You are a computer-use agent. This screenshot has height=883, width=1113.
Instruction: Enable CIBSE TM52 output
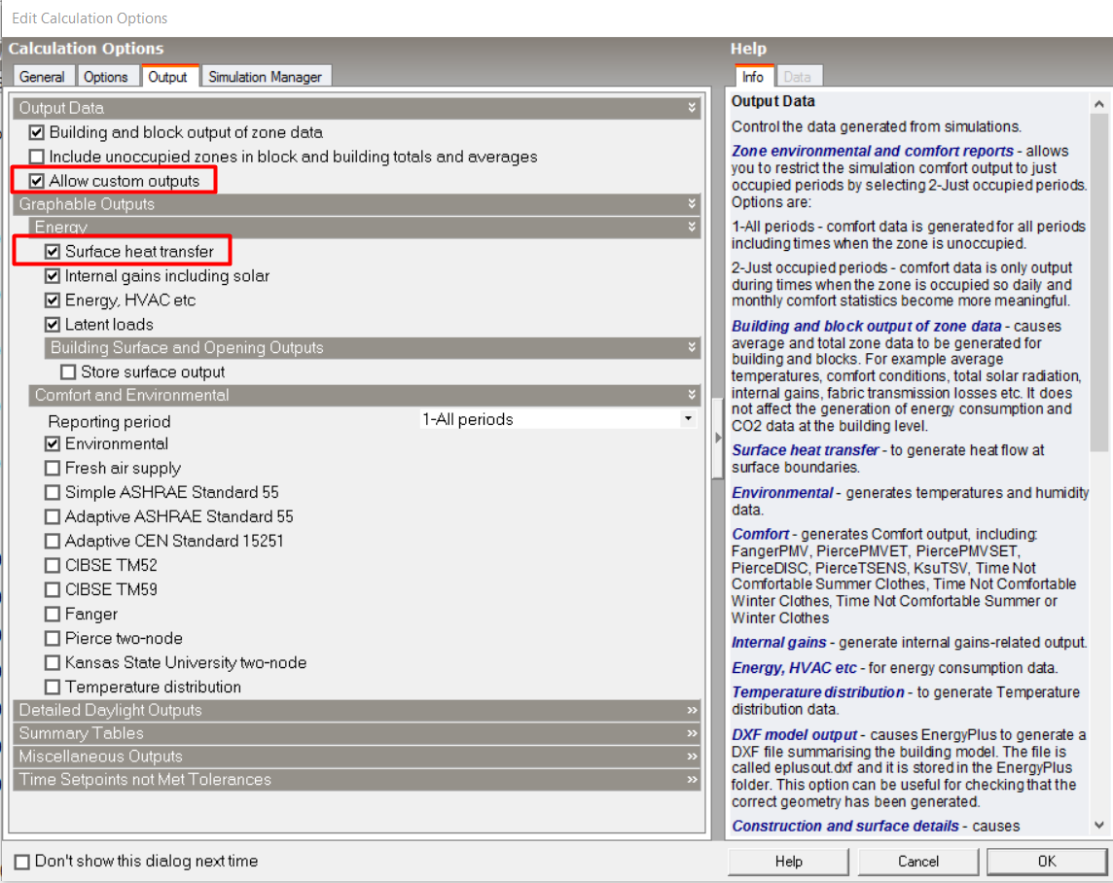[x=53, y=565]
